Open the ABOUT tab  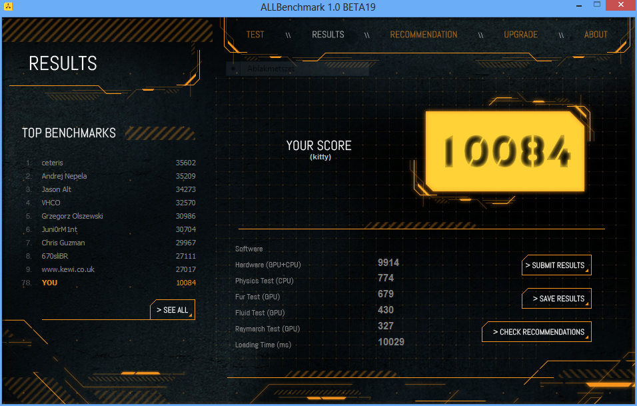[596, 35]
